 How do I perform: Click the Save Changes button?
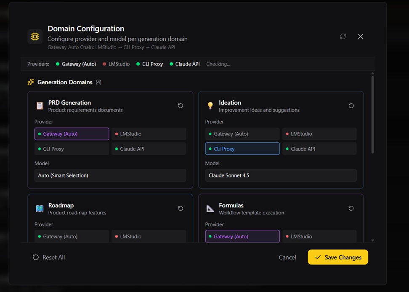click(x=338, y=257)
